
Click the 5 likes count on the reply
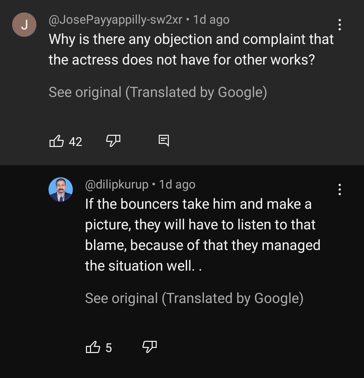point(109,348)
